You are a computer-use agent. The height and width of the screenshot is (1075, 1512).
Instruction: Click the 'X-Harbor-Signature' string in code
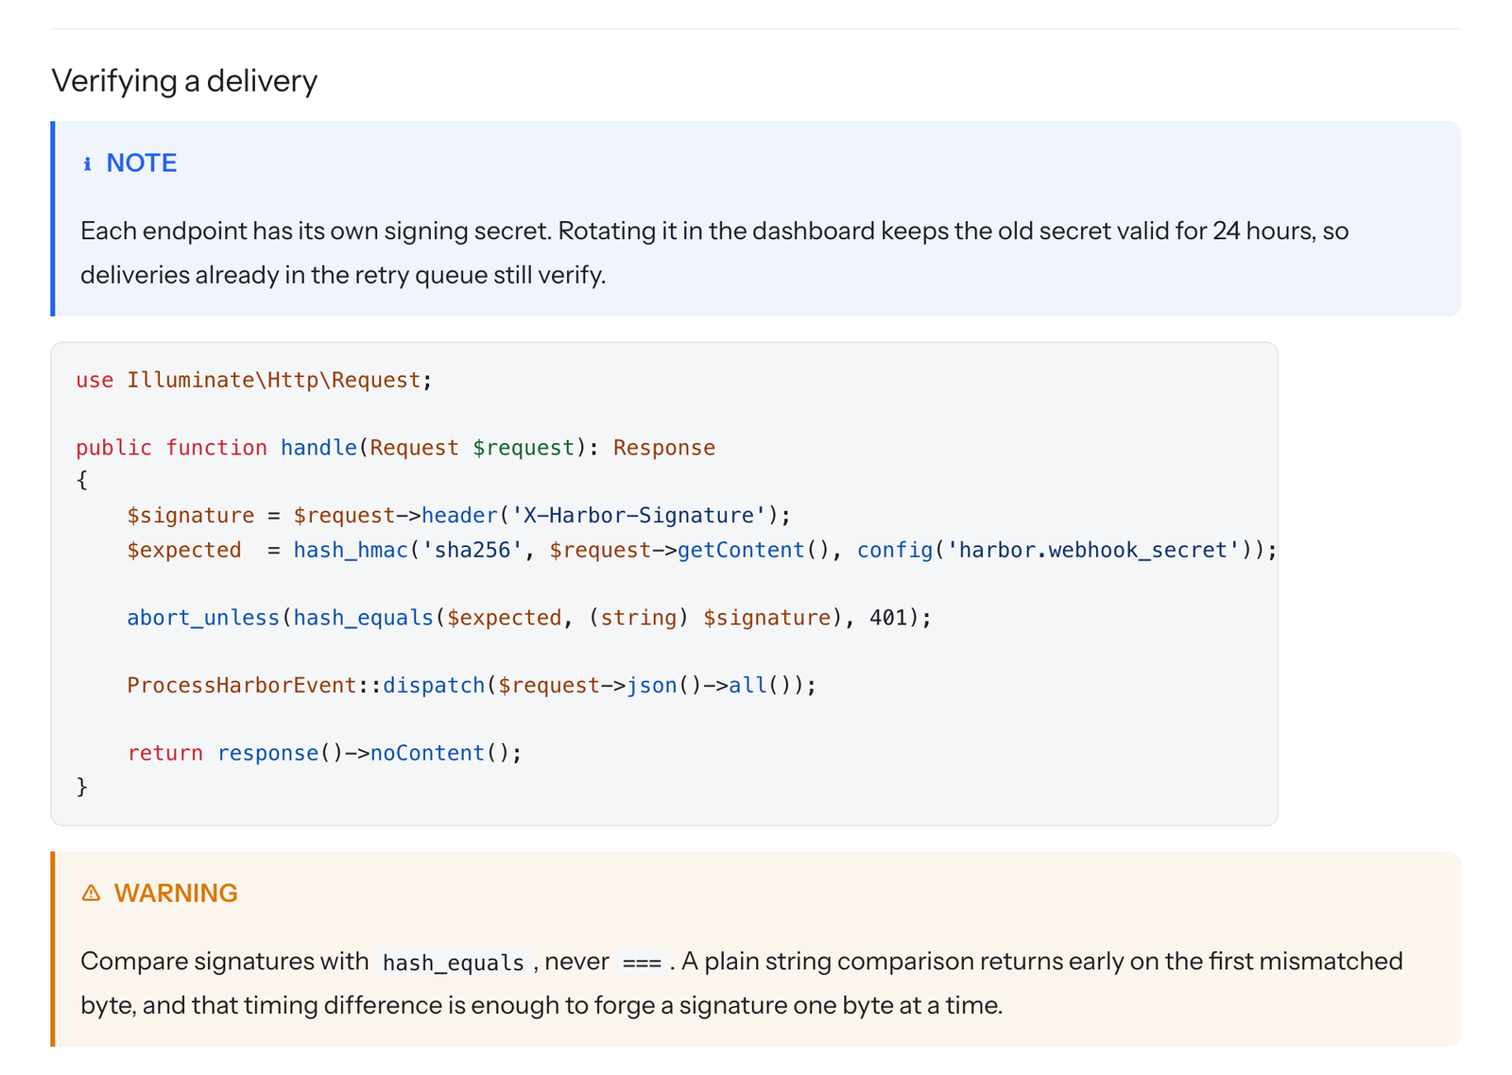click(x=638, y=515)
